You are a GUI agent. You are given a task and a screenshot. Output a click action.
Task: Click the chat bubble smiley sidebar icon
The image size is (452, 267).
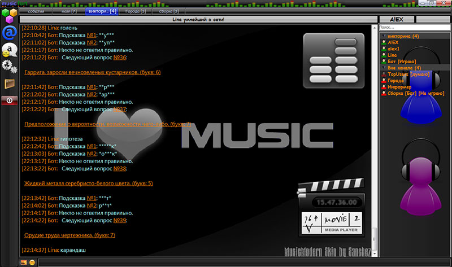(8, 49)
